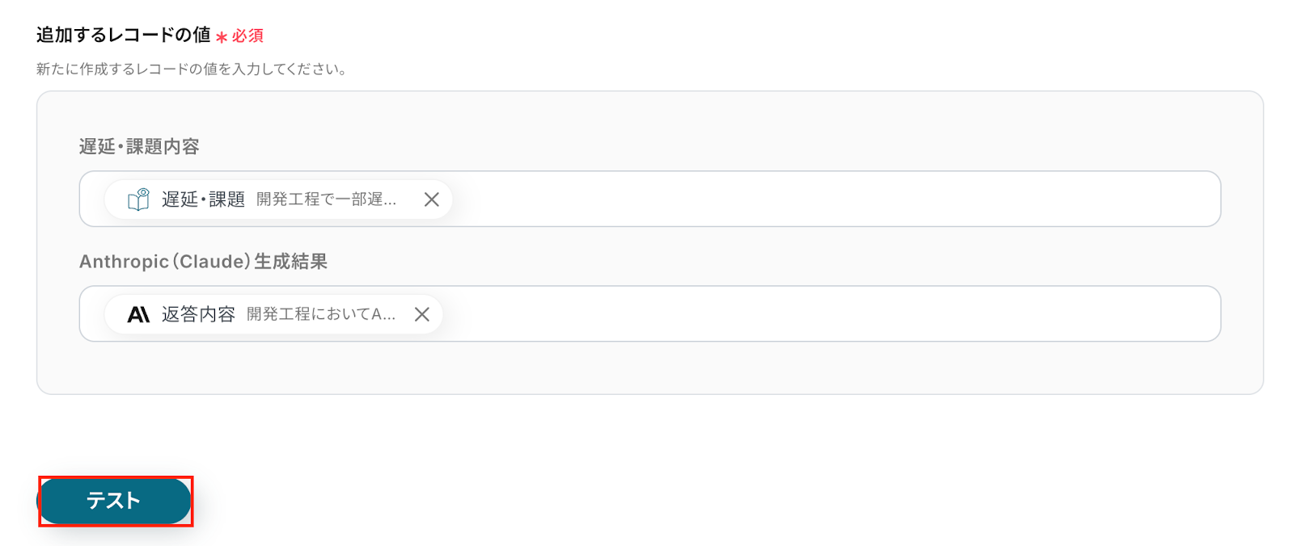Select the 遅延・課題 chip label text
Screen dimensions: 1294x546
(x=203, y=199)
